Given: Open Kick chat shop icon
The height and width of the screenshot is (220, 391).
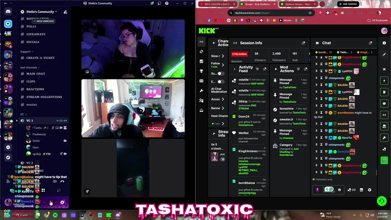Looking at the screenshot, I should click(x=361, y=190).
